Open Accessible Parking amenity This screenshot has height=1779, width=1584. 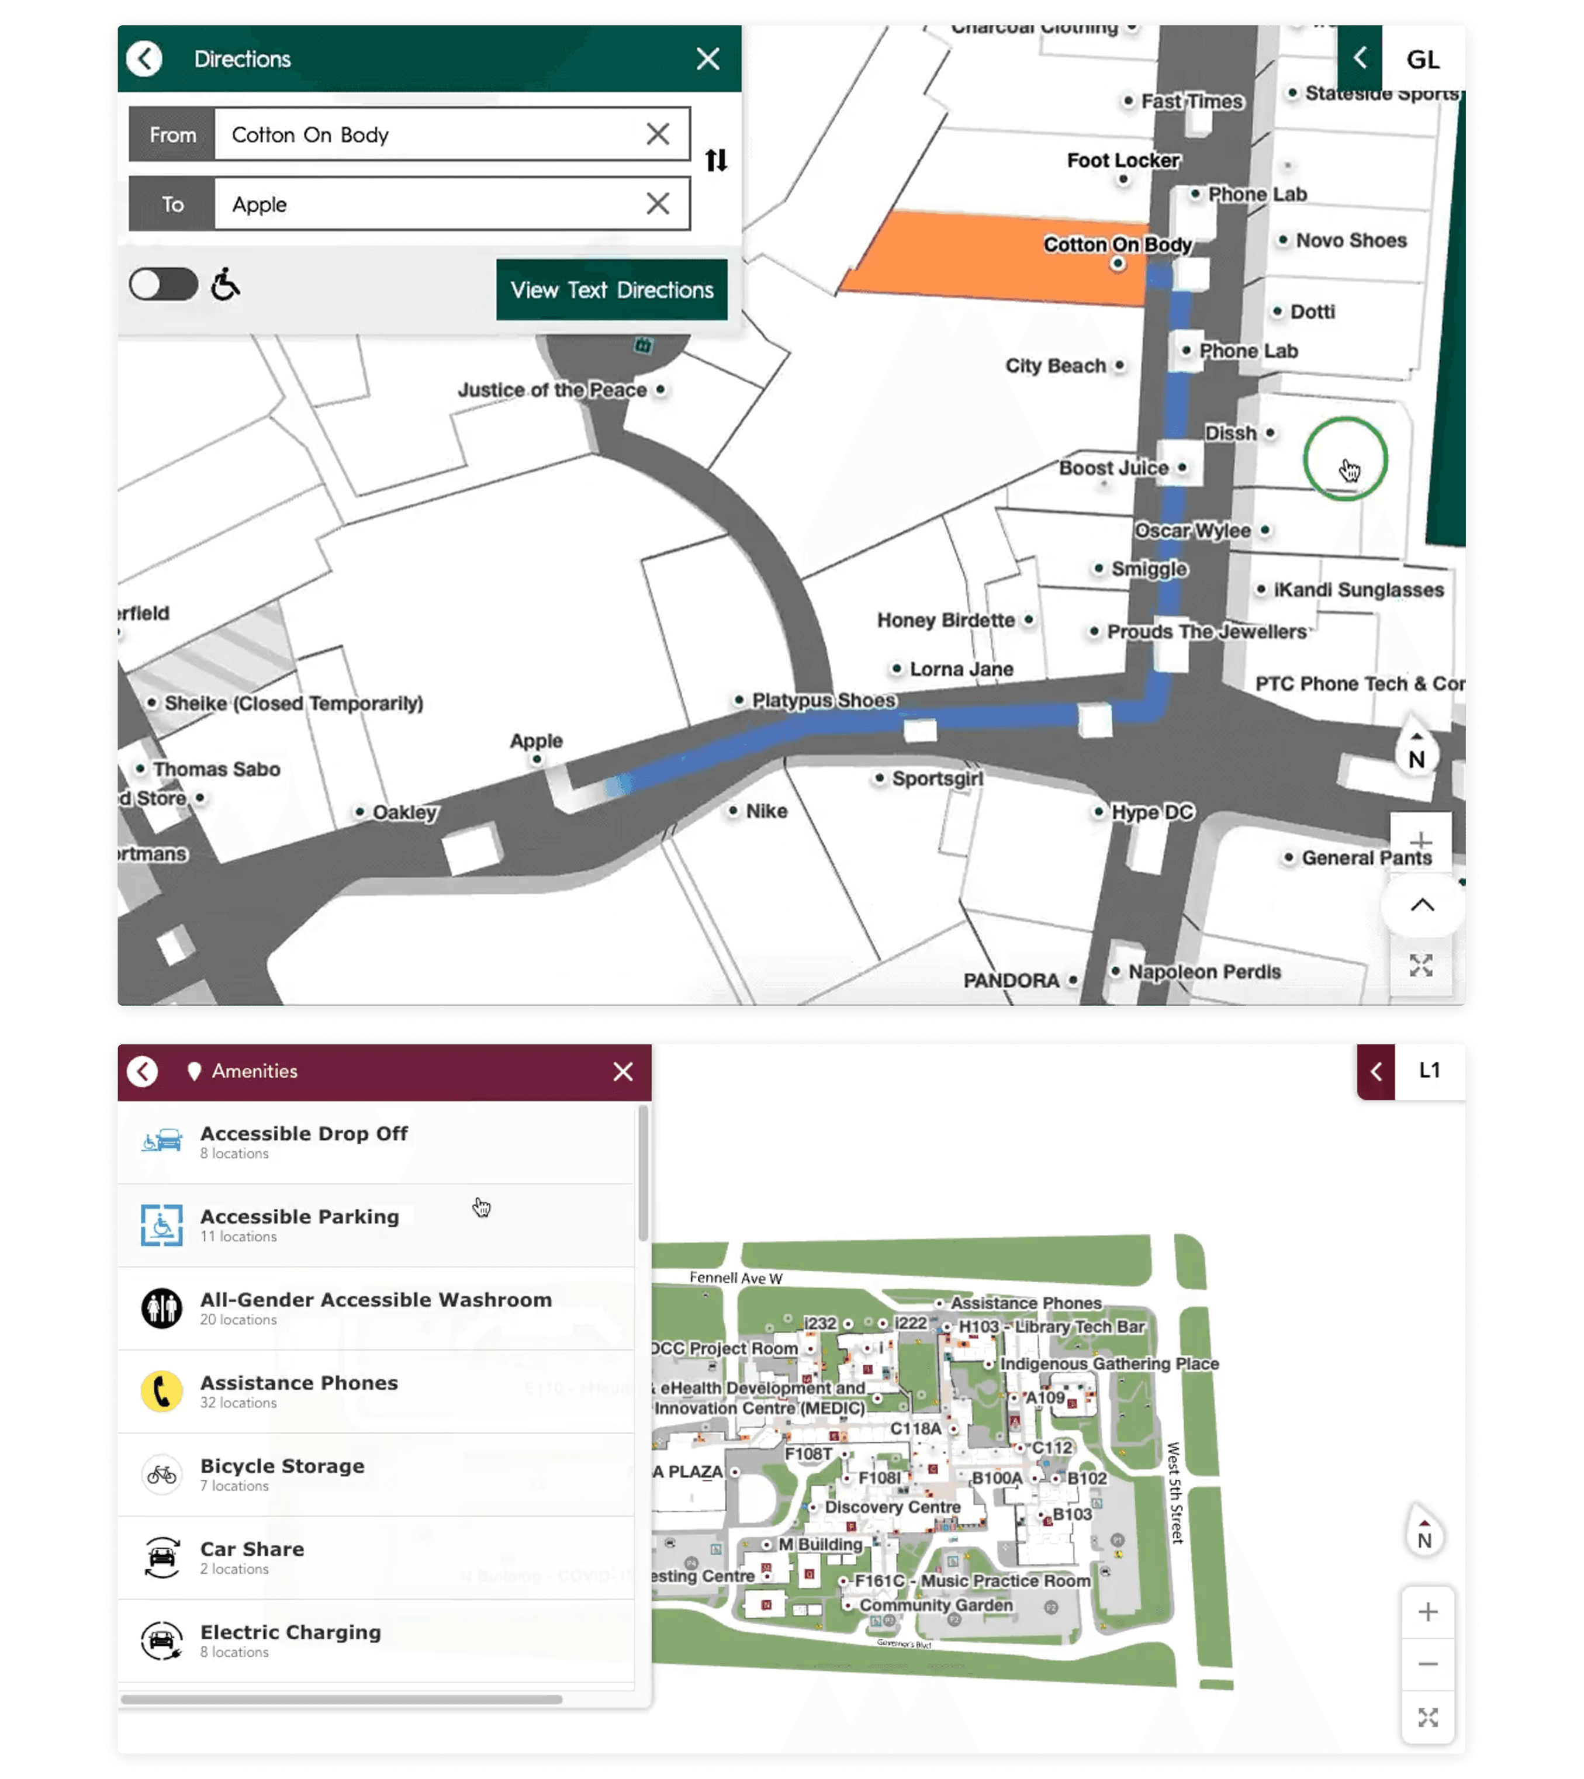tap(376, 1226)
